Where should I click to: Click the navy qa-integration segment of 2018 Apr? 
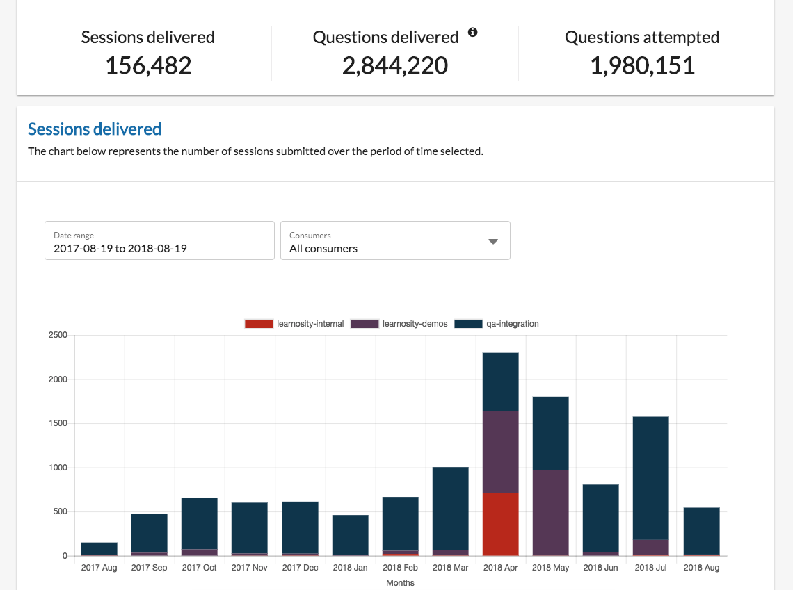point(500,382)
